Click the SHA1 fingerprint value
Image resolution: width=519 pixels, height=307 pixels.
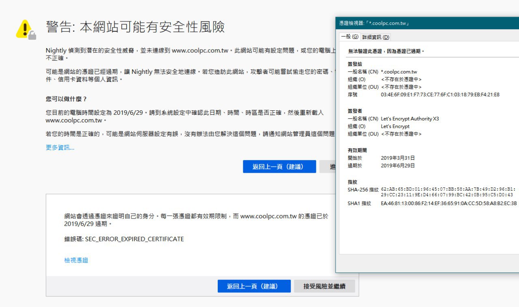point(449,204)
